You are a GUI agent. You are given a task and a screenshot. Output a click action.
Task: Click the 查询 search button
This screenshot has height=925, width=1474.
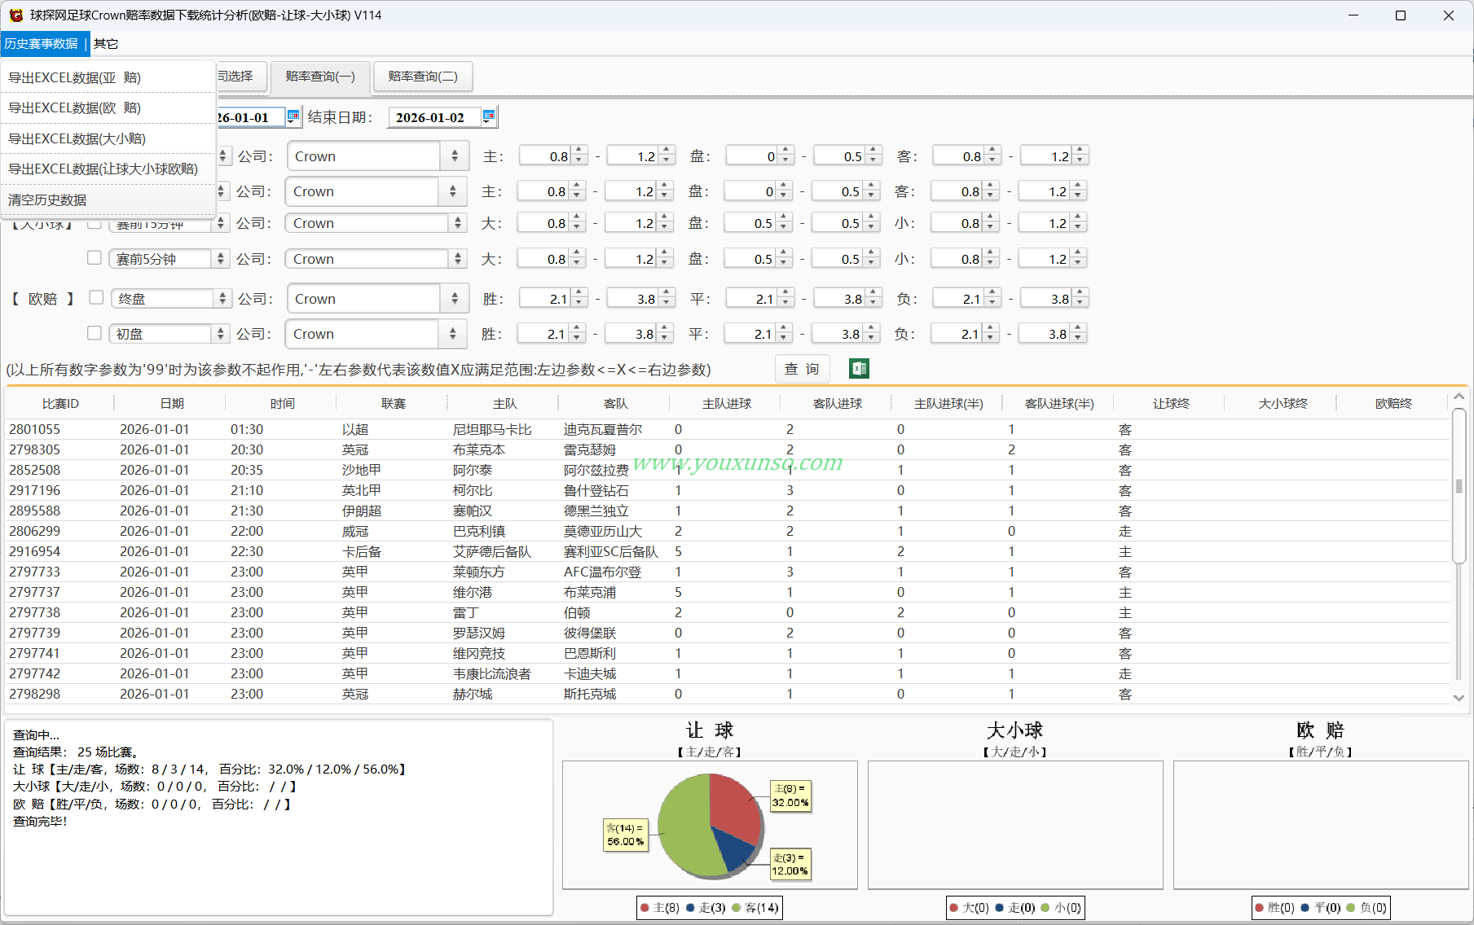802,369
